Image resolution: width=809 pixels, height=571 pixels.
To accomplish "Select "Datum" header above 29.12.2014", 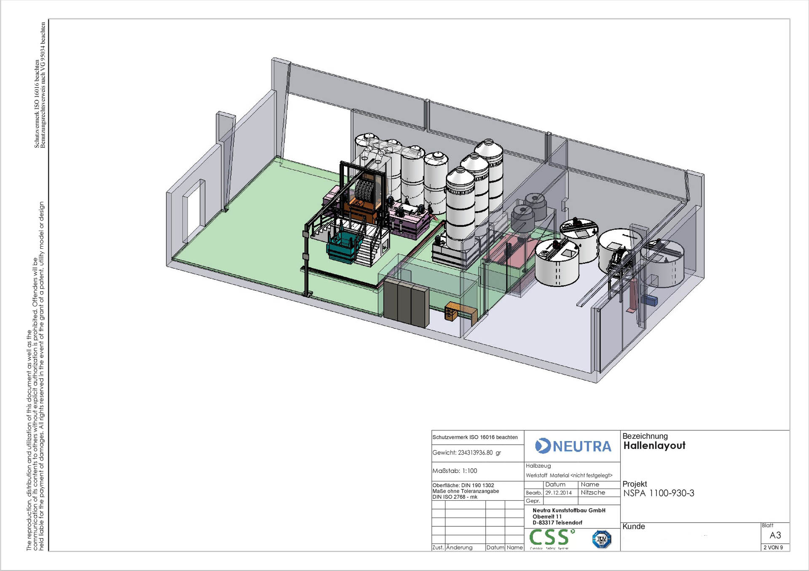I will (555, 484).
